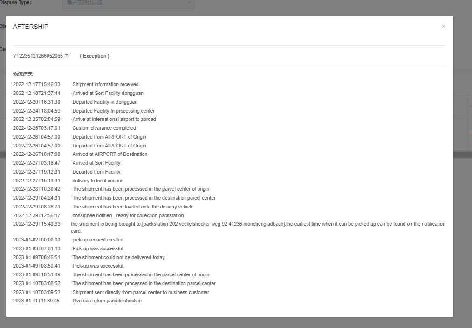Select the 'pick up request created' entry
This screenshot has width=472, height=328.
point(97,240)
